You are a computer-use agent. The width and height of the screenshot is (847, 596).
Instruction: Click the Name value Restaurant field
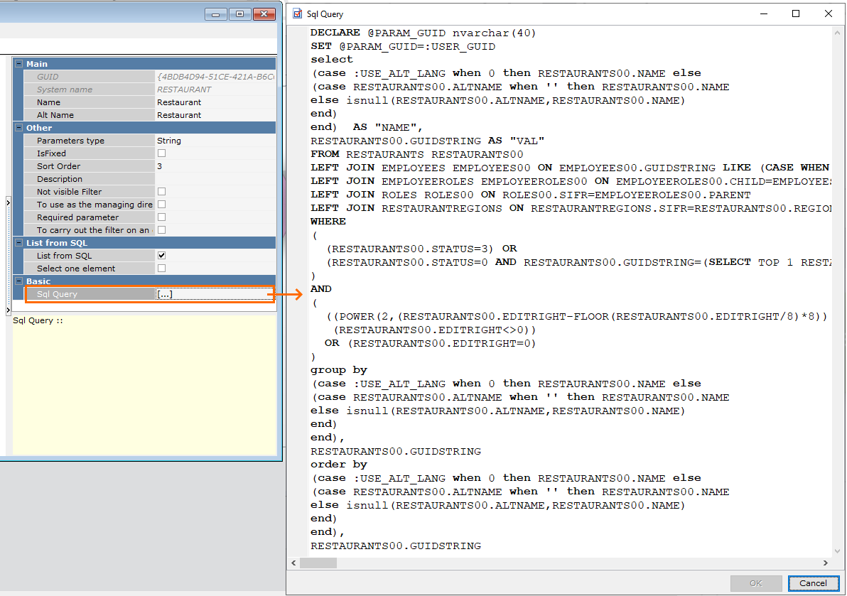click(215, 102)
